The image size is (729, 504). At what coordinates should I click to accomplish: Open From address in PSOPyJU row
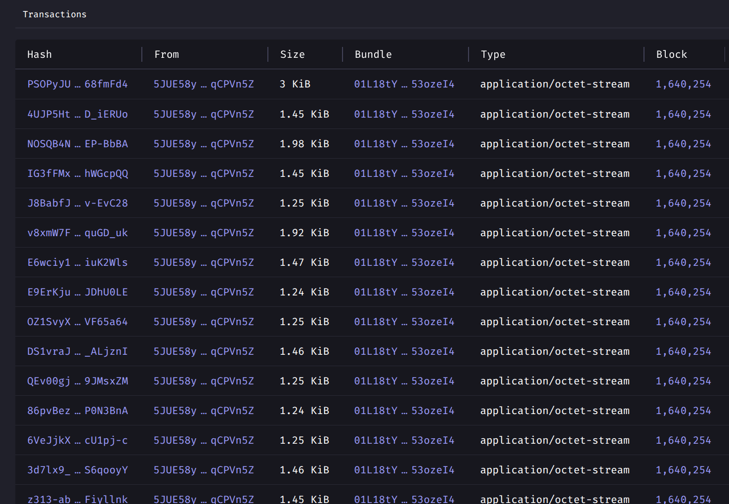[x=204, y=84]
